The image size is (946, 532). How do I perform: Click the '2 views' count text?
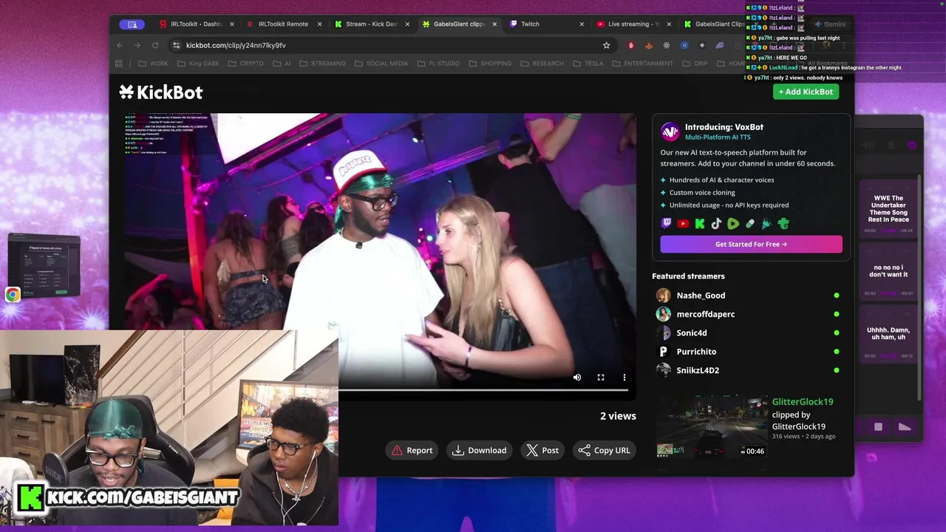(x=618, y=416)
